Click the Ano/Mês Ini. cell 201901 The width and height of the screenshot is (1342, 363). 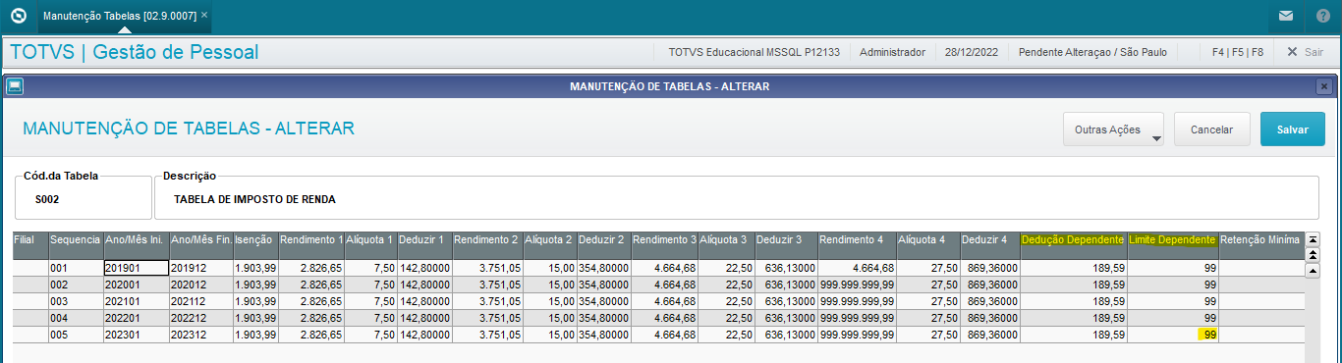(136, 267)
